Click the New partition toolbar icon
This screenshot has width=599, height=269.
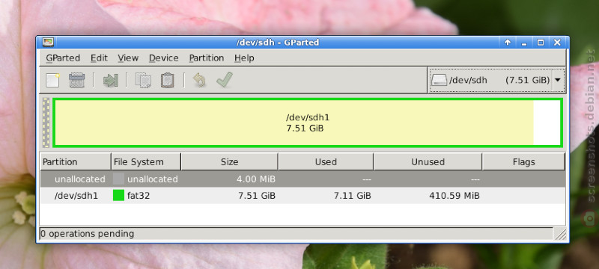pos(52,81)
